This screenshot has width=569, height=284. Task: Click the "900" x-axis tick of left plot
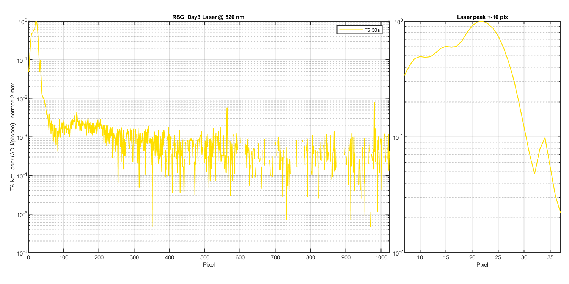pyautogui.click(x=346, y=257)
